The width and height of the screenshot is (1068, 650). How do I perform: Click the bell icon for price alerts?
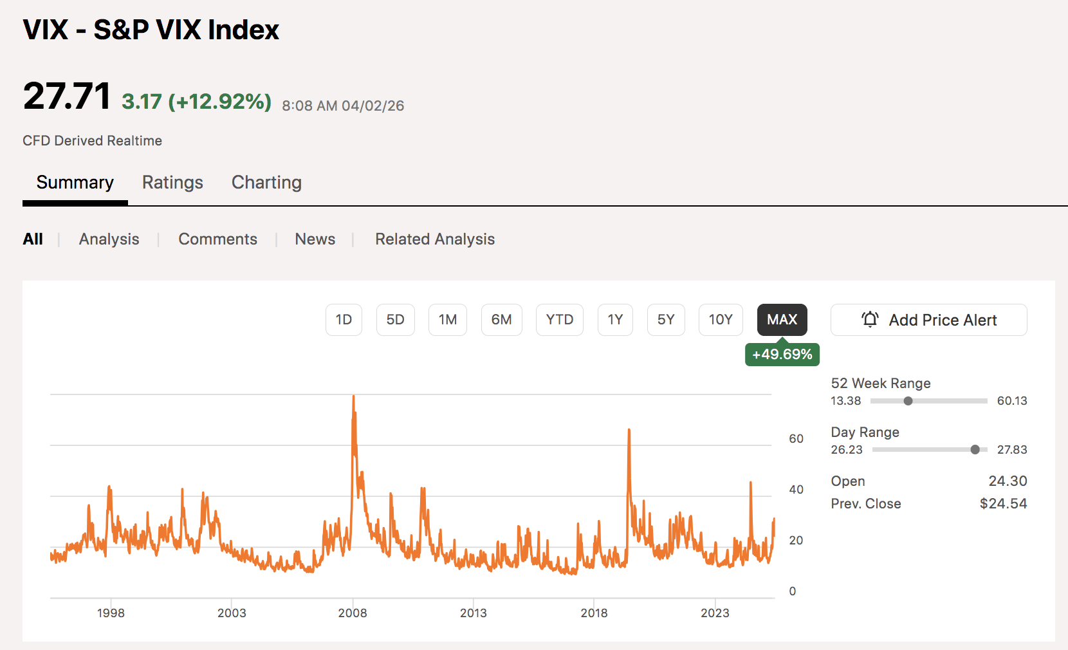coord(870,319)
